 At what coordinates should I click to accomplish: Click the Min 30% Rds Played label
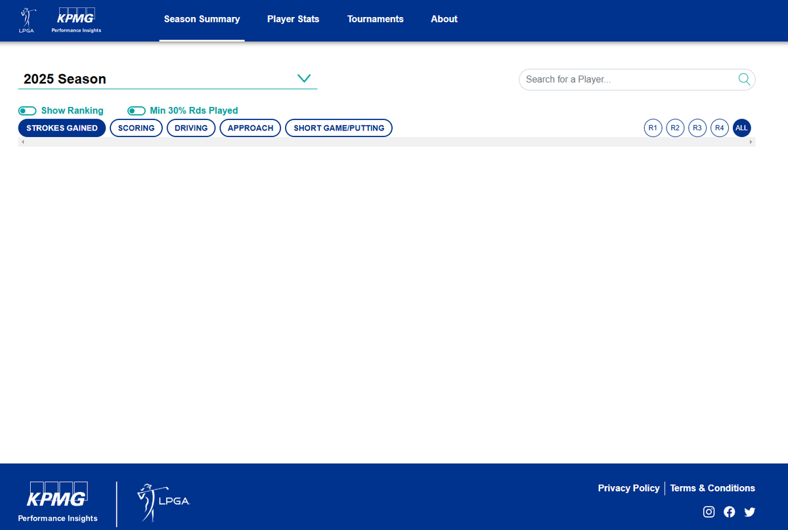point(194,111)
